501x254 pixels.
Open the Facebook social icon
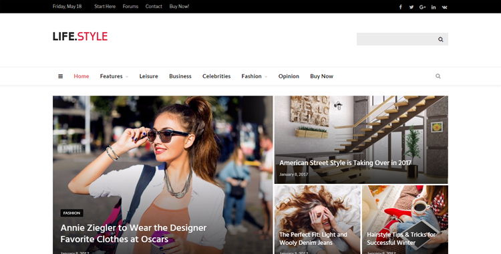pos(400,7)
